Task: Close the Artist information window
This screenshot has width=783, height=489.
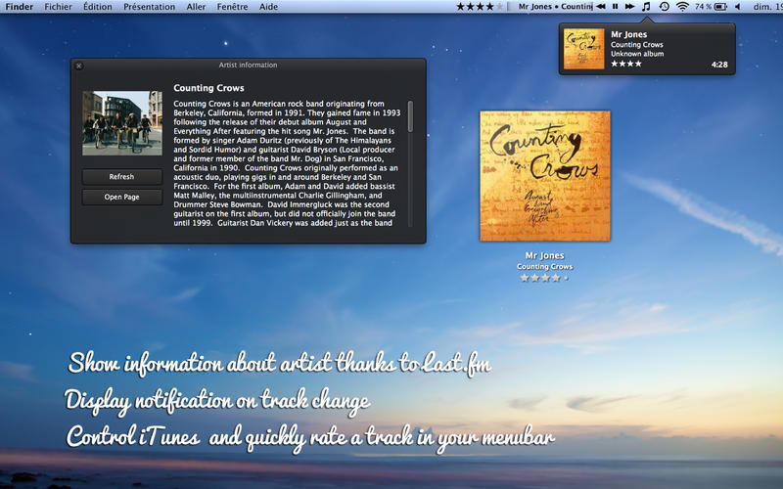Action: pos(79,66)
